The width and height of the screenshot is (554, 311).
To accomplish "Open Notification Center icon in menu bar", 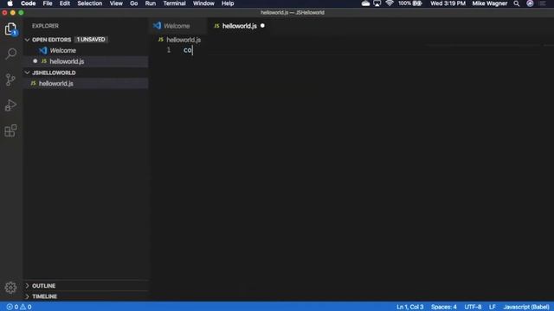I will [x=543, y=3].
